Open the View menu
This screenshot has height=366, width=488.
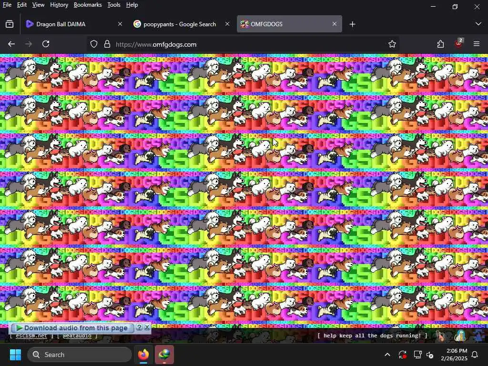pyautogui.click(x=38, y=5)
